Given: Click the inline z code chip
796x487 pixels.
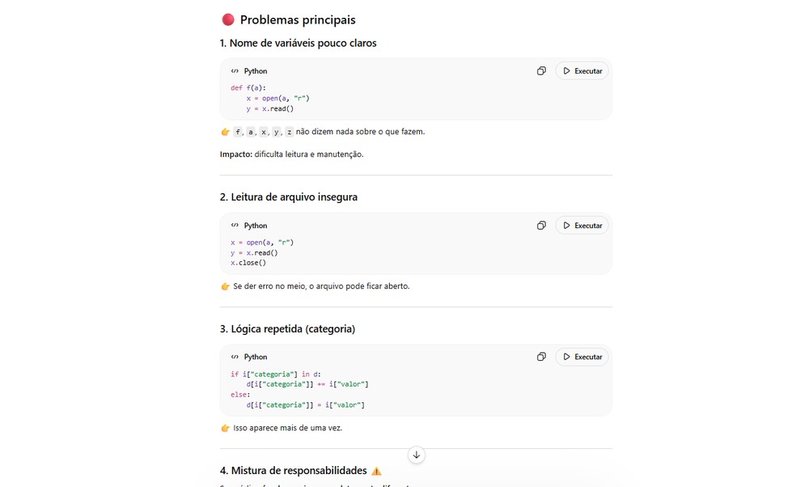Looking at the screenshot, I should click(290, 131).
